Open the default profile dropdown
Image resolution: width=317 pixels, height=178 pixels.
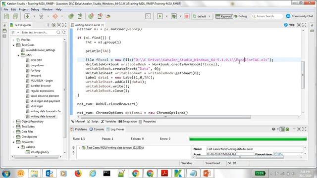tap(202, 16)
